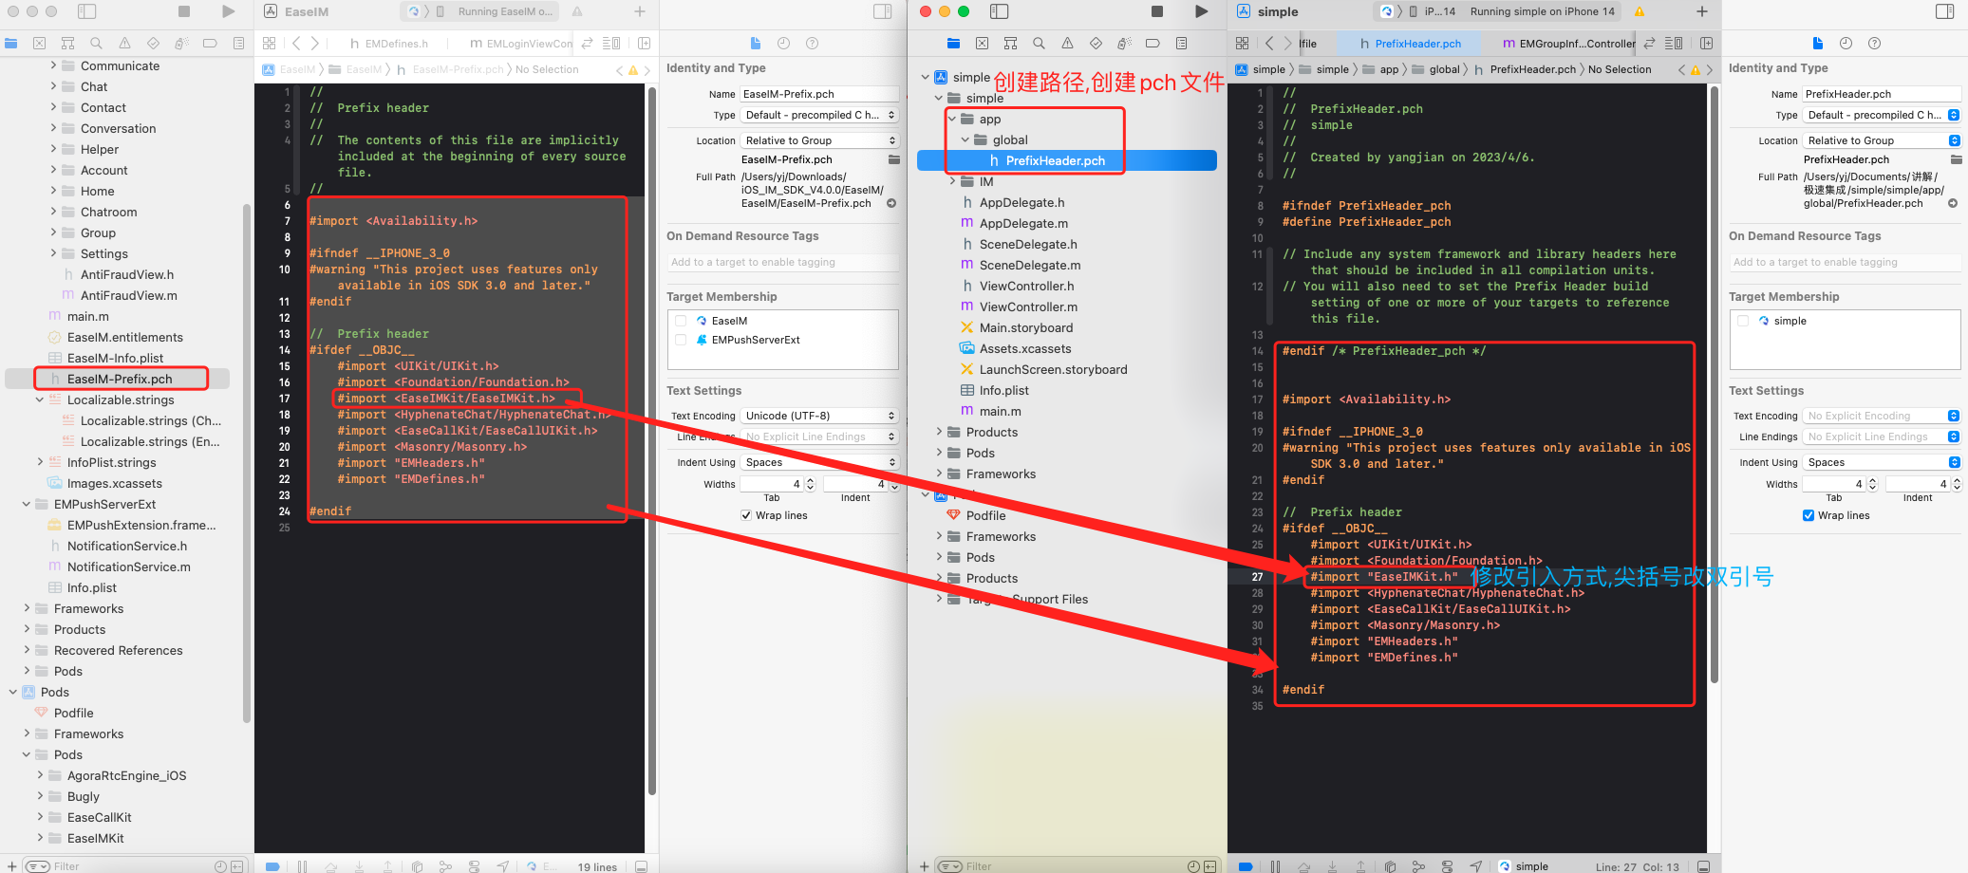The height and width of the screenshot is (873, 1968).
Task: Go back in the simple editor jump bar
Action: (1269, 43)
